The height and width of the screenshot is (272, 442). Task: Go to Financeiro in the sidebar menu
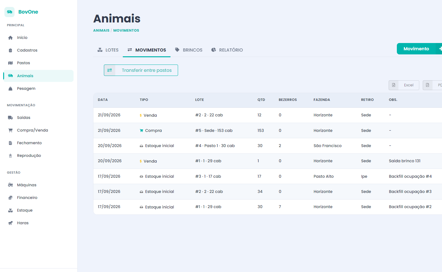39,198
